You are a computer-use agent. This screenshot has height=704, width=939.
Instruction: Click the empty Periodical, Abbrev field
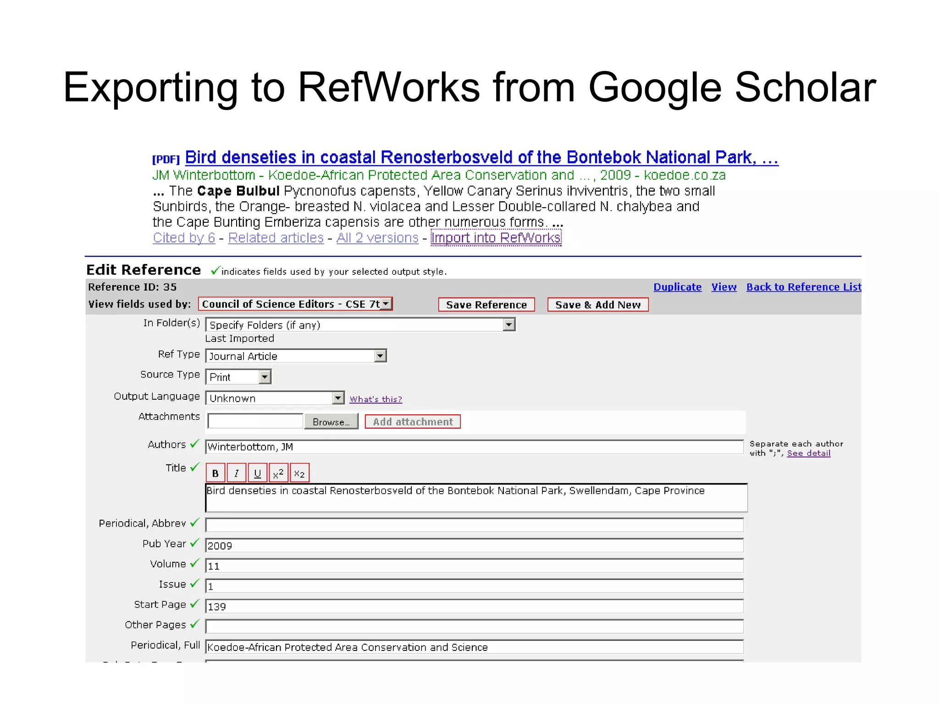click(475, 525)
